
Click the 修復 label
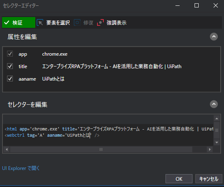(88, 23)
